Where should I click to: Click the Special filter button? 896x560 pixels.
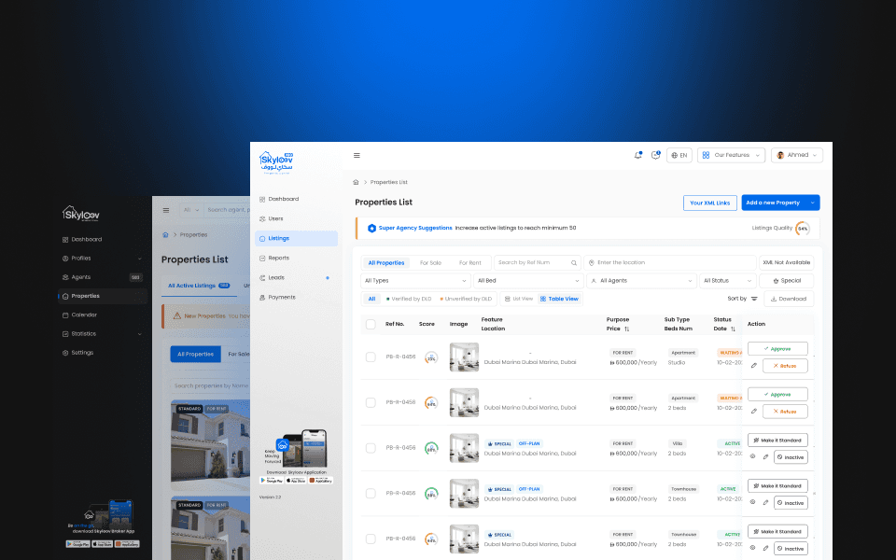pyautogui.click(x=786, y=281)
